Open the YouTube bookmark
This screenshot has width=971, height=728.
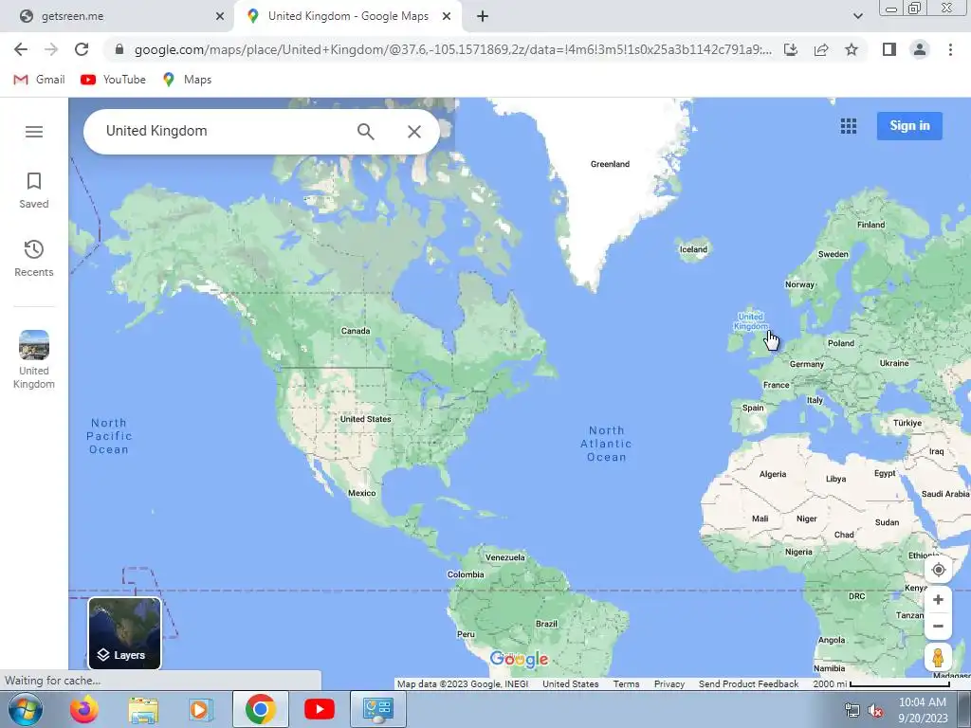[x=114, y=80]
